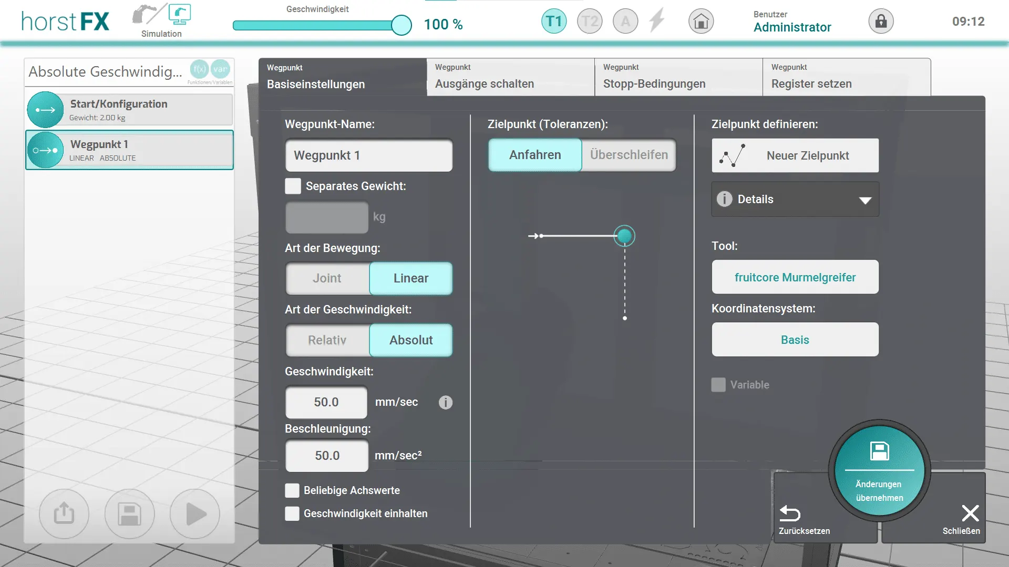Open Koordinatensystem selector Basis
1009x567 pixels.
tap(795, 340)
